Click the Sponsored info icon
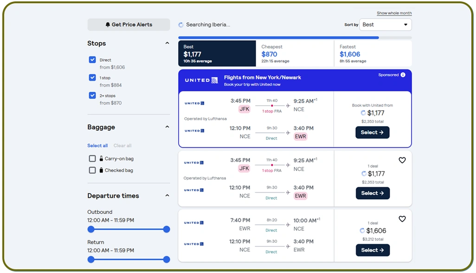This screenshot has height=273, width=476. 403,75
